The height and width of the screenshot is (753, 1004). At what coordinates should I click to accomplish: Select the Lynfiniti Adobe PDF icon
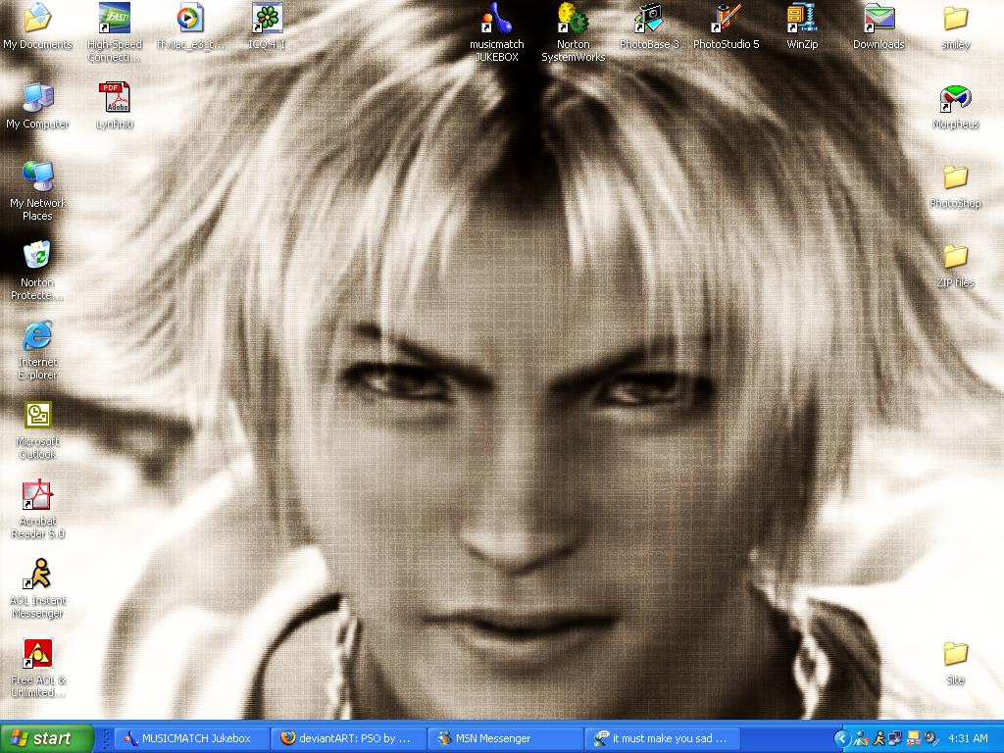(115, 97)
